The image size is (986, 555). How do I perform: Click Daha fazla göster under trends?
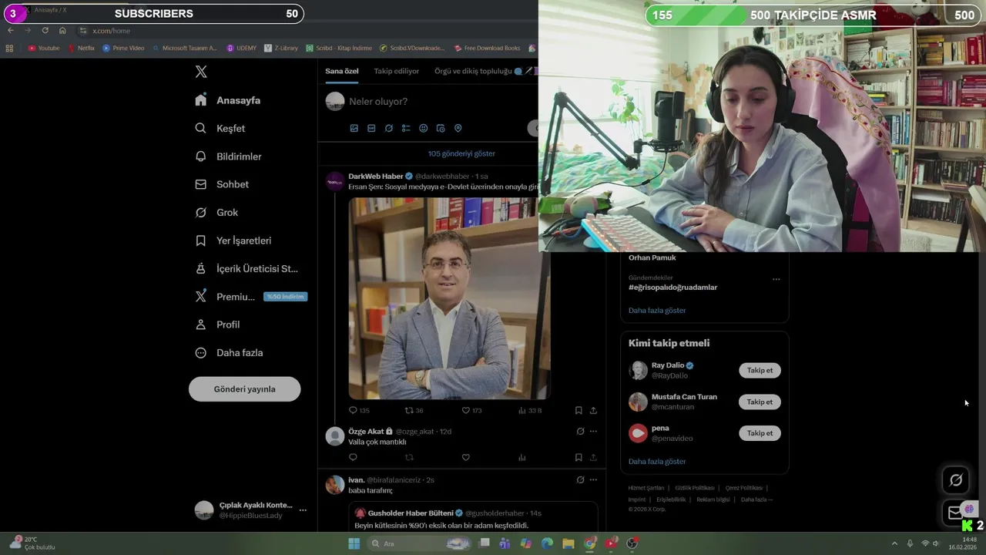pyautogui.click(x=657, y=311)
